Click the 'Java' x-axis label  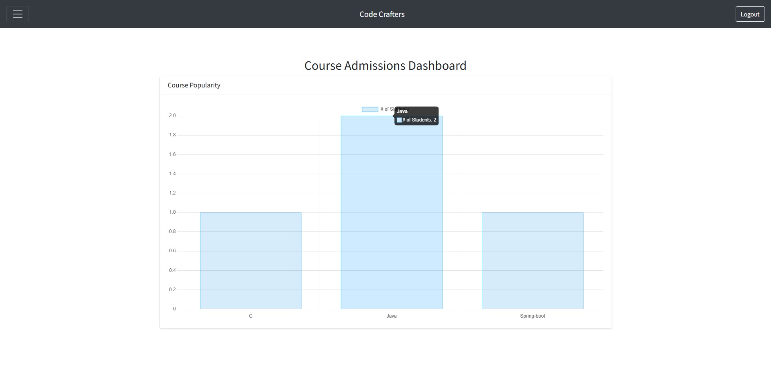[392, 316]
